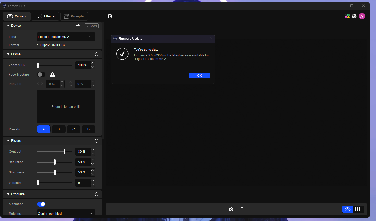Minimize the Camera Hub window

[340, 6]
